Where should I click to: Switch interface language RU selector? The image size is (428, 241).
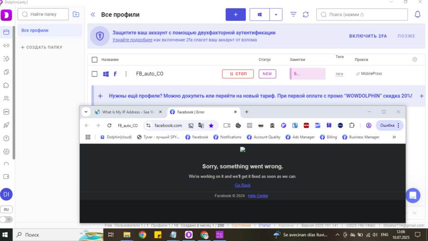(6, 210)
